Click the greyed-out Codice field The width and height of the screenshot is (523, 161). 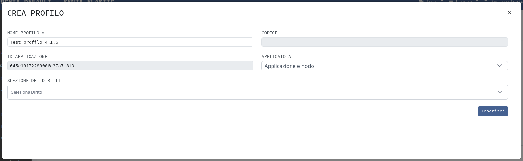(384, 42)
